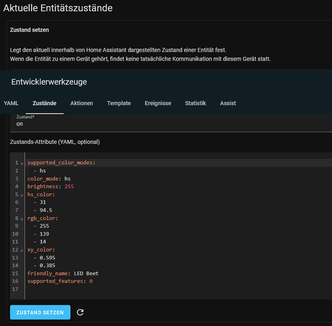Open the Ereignisse tab
This screenshot has height=326, width=332.
[x=158, y=103]
